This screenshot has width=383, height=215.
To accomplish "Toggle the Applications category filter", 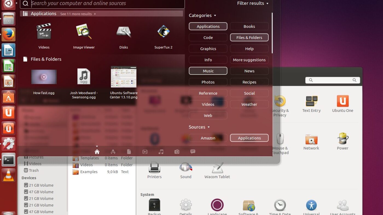I will point(208,26).
